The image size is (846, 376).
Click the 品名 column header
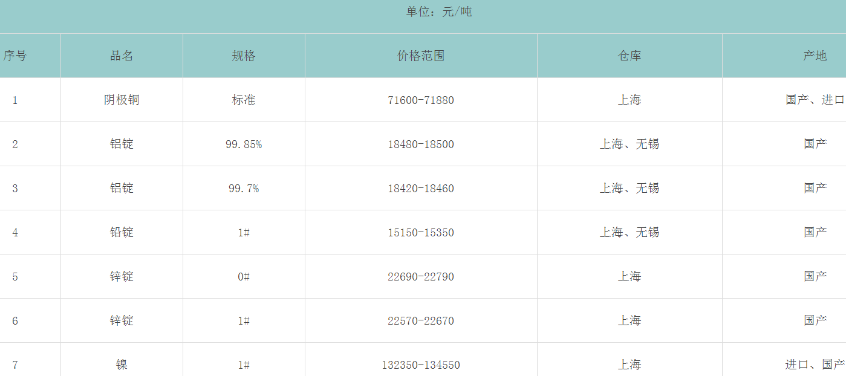(122, 56)
